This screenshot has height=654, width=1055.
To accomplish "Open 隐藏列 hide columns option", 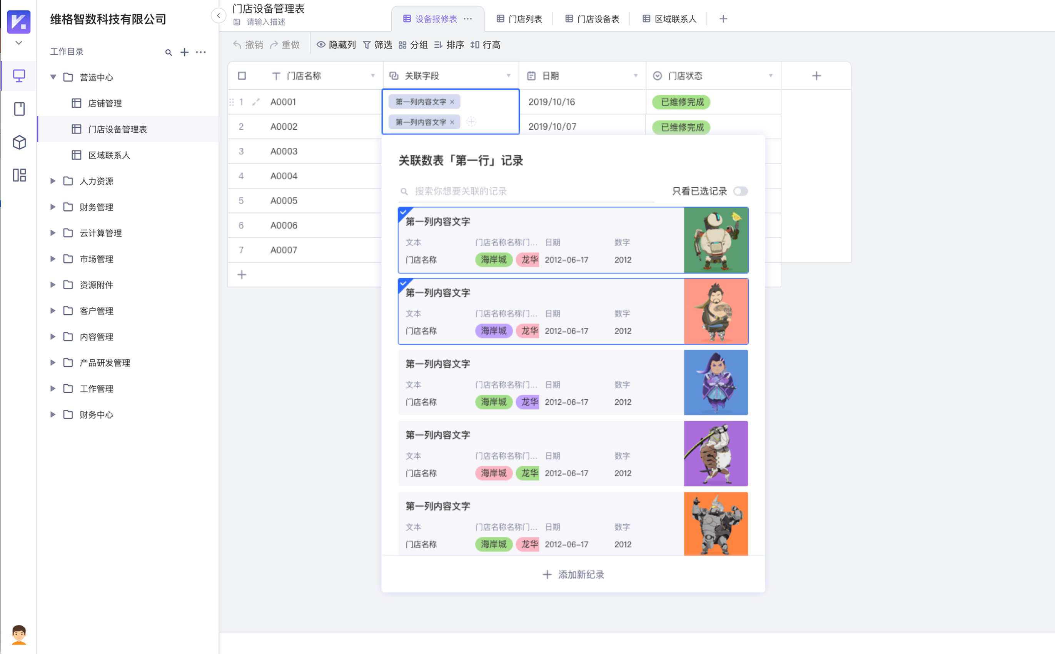I will click(336, 45).
